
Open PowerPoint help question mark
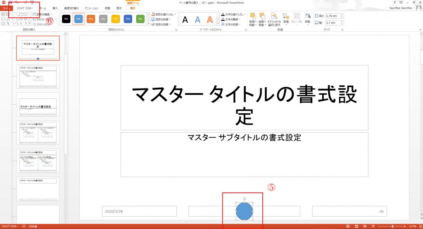[394, 2]
